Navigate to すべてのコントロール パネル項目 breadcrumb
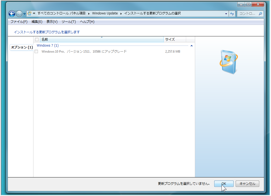This screenshot has height=196, width=271. 61,13
